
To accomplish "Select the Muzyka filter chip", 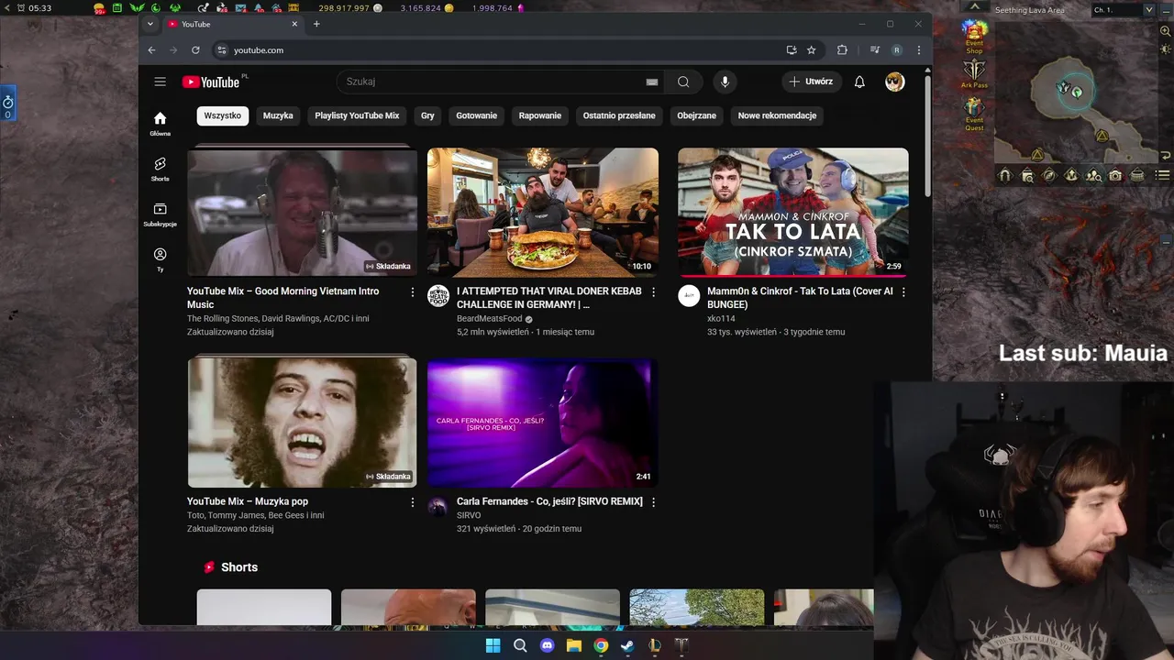I will pos(278,115).
